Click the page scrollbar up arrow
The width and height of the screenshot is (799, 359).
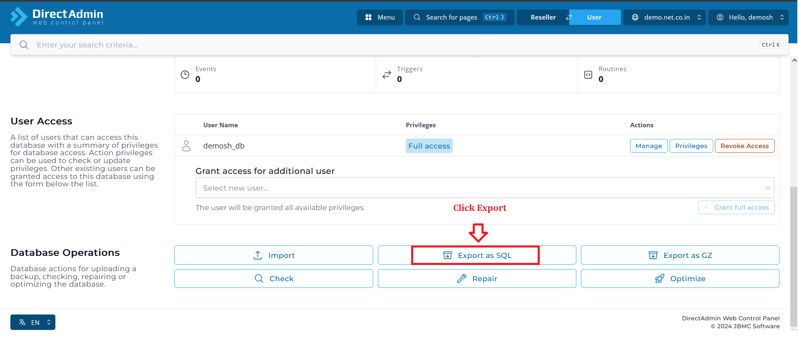[x=794, y=60]
